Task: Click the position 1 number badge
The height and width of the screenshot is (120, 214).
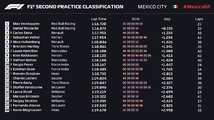Action: tap(7, 24)
